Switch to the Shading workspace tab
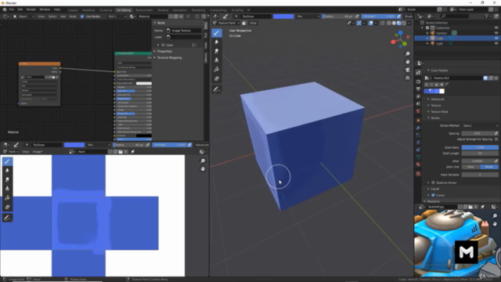 click(163, 10)
